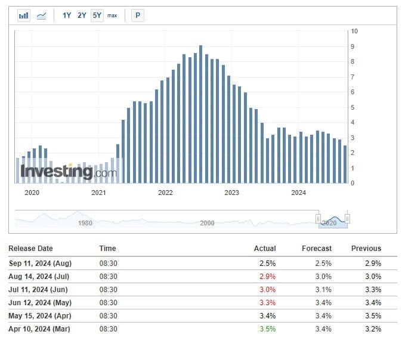402x341 pixels.
Task: Click the Actual column header
Action: point(265,248)
